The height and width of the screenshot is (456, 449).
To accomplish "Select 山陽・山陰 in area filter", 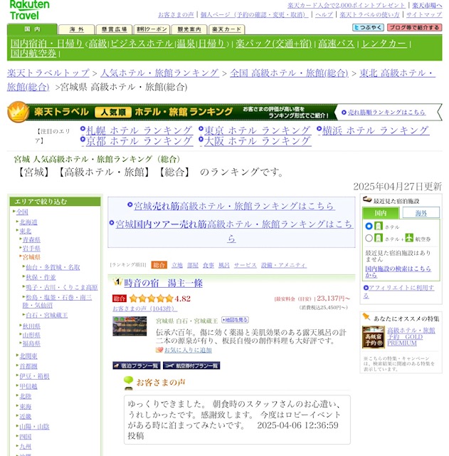I will 34,427.
